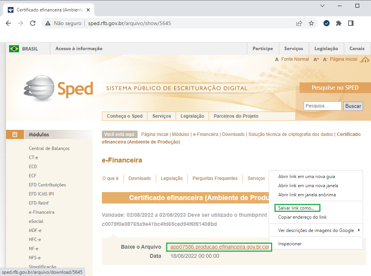Click Página Inicial in the breadcrumb
371x276 pixels.
155,134
